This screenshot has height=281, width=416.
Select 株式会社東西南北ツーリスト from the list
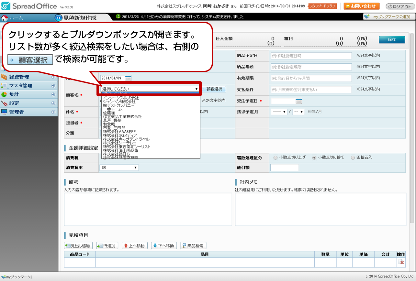tap(127, 147)
